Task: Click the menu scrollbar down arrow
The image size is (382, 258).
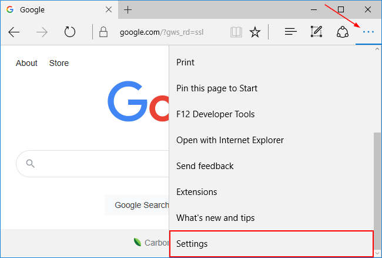Action: (377, 253)
